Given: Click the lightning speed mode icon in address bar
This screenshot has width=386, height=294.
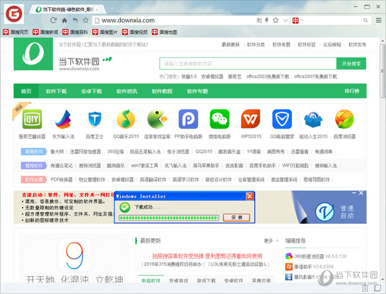Looking at the screenshot, I should click(x=266, y=20).
